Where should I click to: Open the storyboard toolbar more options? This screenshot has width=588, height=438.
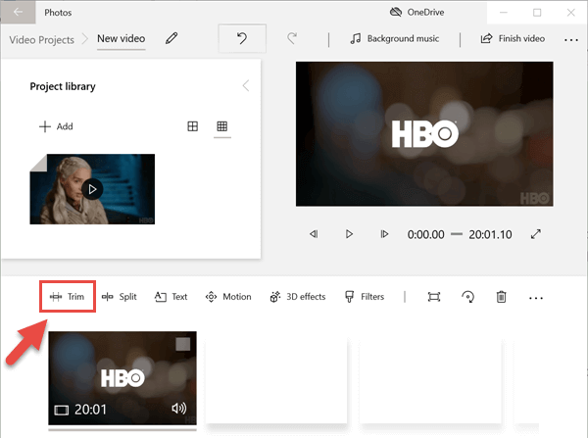535,298
